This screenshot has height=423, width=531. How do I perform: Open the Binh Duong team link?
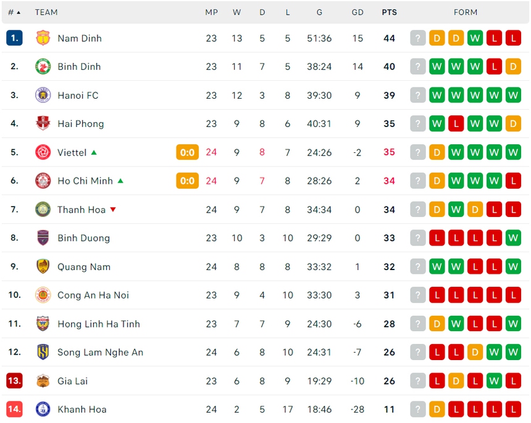[83, 238]
